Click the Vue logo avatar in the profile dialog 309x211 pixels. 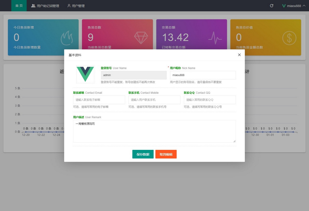(85, 74)
